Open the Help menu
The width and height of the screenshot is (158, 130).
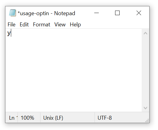pyautogui.click(x=75, y=25)
